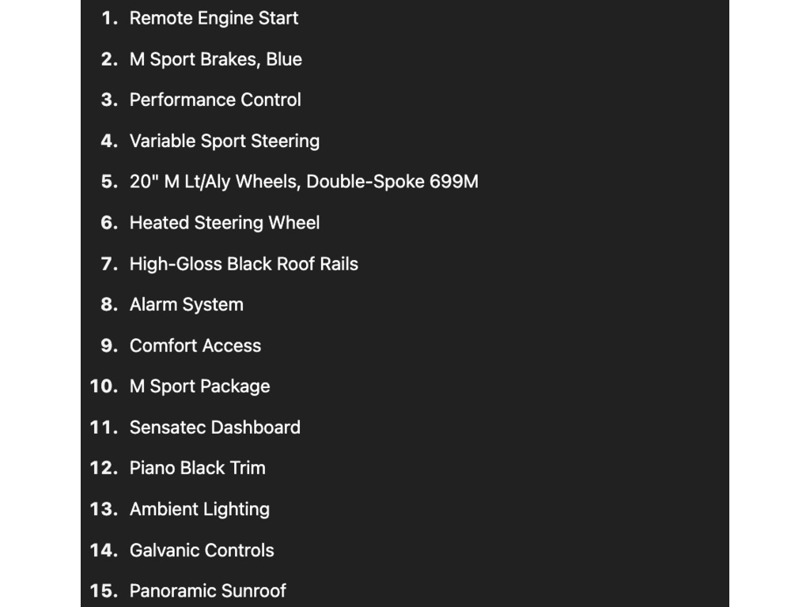
Task: Click the "Sensatec Dashboard" entry
Action: [215, 428]
